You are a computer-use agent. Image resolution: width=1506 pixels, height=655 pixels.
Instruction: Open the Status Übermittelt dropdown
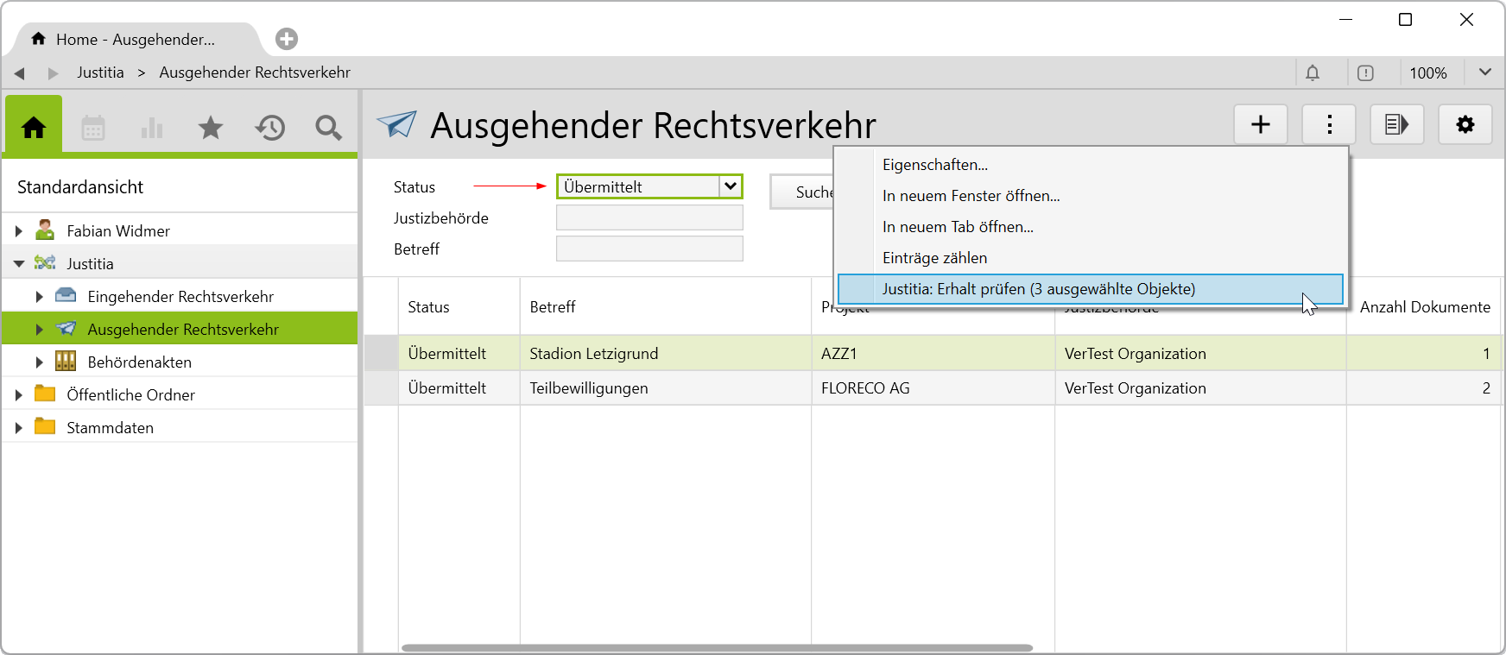[731, 186]
